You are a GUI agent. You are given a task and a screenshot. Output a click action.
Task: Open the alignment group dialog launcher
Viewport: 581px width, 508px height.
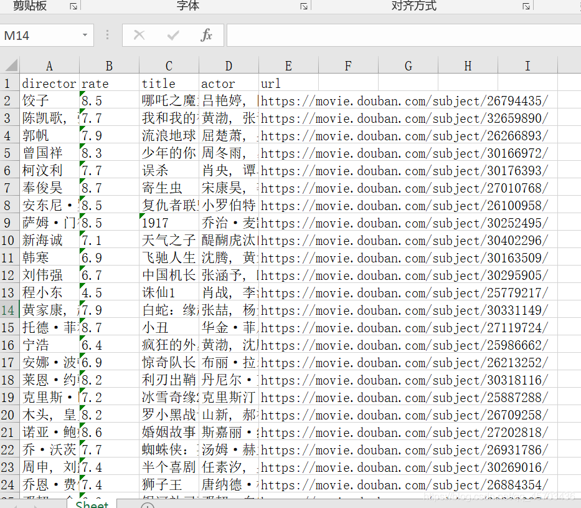point(526,6)
